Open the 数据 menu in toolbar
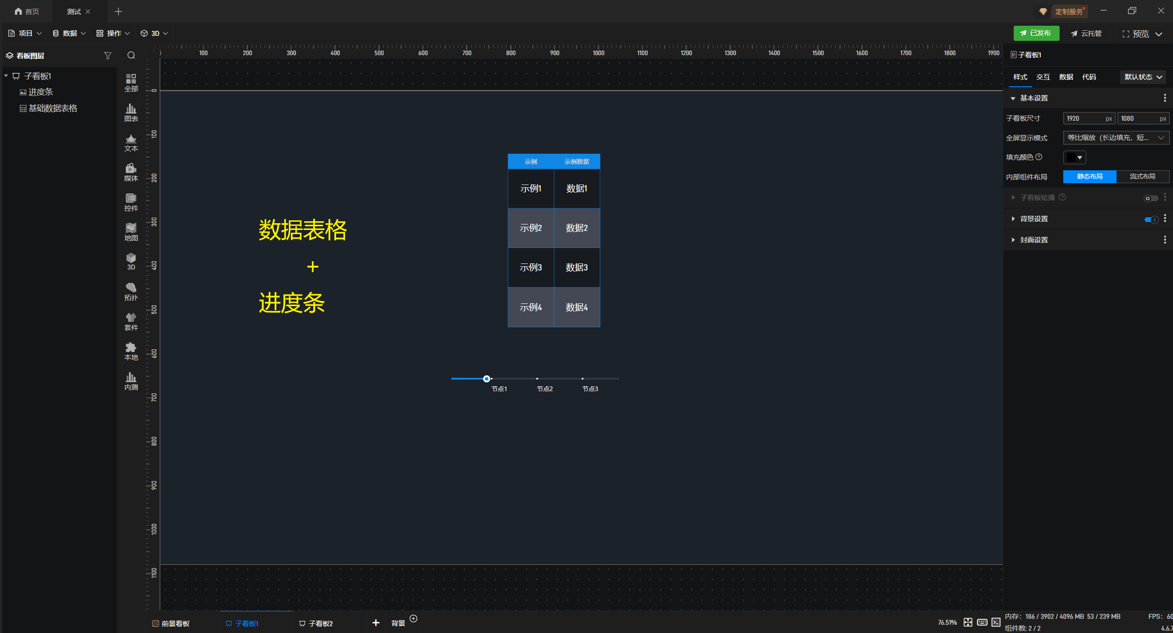Image resolution: width=1173 pixels, height=633 pixels. 69,34
